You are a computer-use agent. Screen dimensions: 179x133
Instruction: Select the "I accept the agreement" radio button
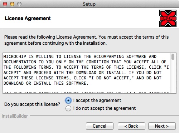[x=68, y=100]
